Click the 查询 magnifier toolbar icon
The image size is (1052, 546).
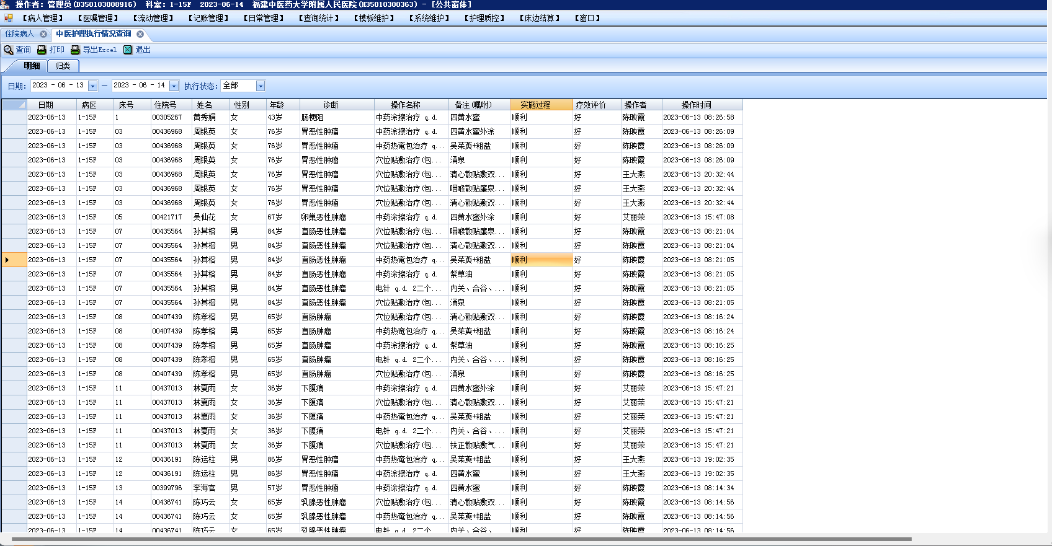8,50
